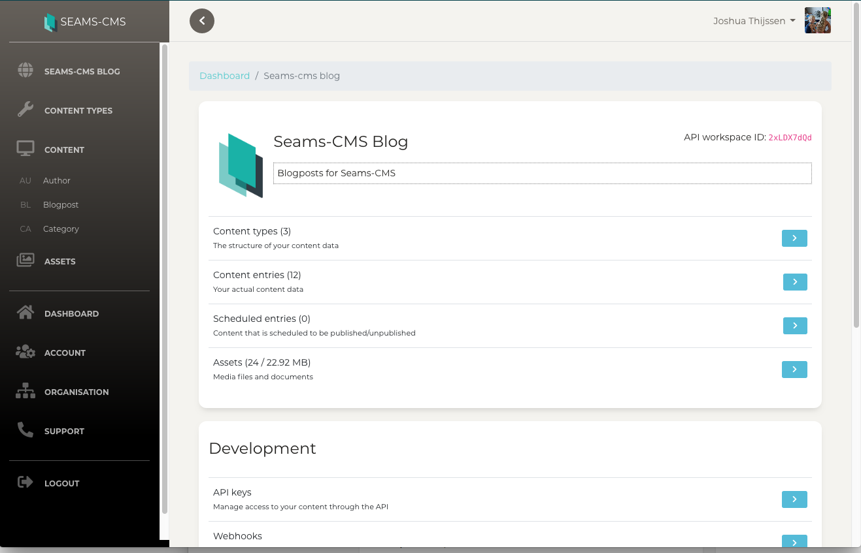
Task: Edit the Blogposts for Seams-CMS description field
Action: click(x=541, y=173)
